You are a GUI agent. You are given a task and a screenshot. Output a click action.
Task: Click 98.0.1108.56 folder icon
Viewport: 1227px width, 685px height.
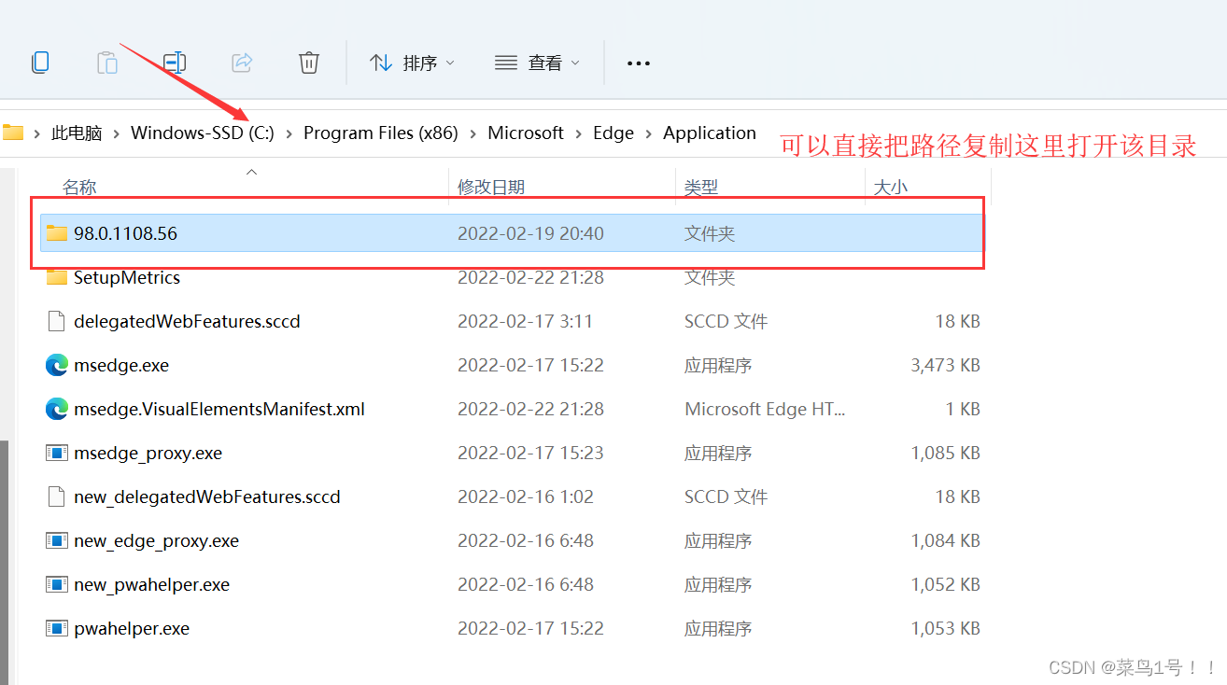pyautogui.click(x=57, y=232)
